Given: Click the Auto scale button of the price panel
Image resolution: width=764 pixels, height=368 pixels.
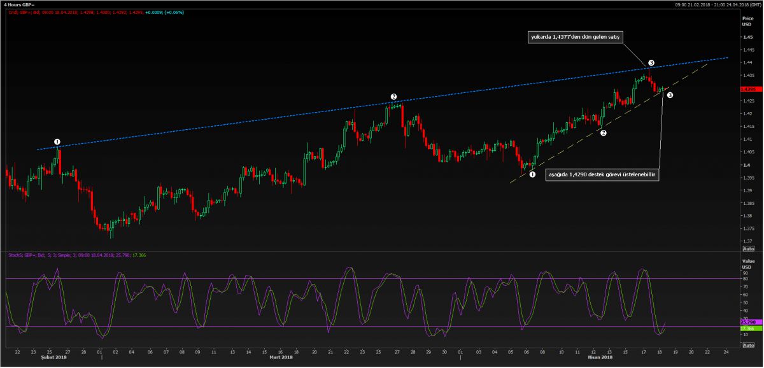Looking at the screenshot, I should coord(748,248).
